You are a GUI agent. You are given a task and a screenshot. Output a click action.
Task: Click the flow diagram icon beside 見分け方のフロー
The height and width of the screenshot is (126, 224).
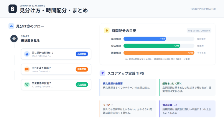(x=11, y=26)
